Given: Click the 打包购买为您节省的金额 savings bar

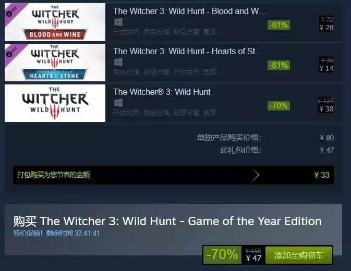Looking at the screenshot, I should [x=173, y=175].
